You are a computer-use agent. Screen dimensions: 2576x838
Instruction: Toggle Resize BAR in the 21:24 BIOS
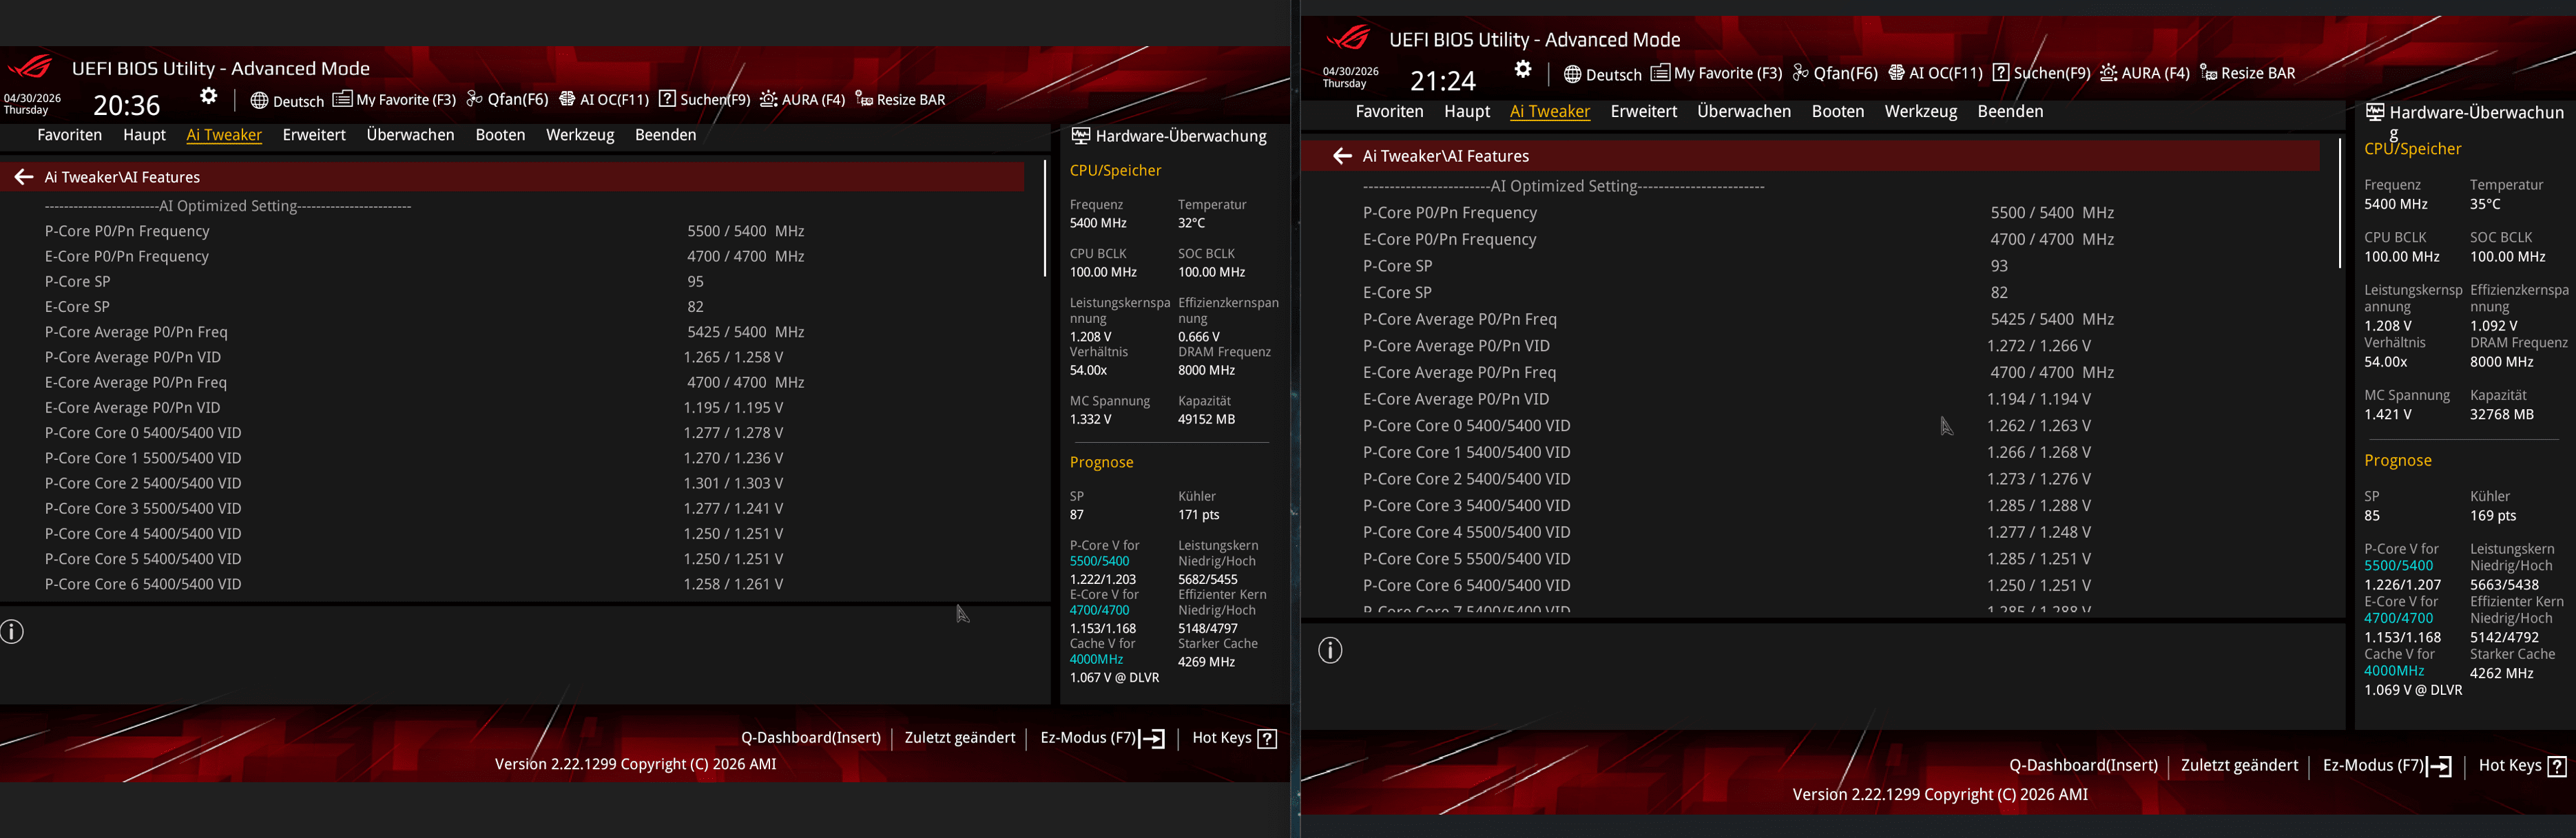(x=2247, y=73)
